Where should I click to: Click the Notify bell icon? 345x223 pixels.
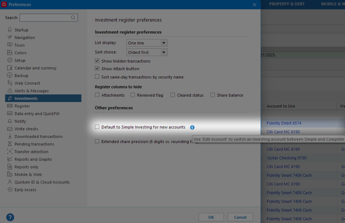pyautogui.click(x=10, y=121)
